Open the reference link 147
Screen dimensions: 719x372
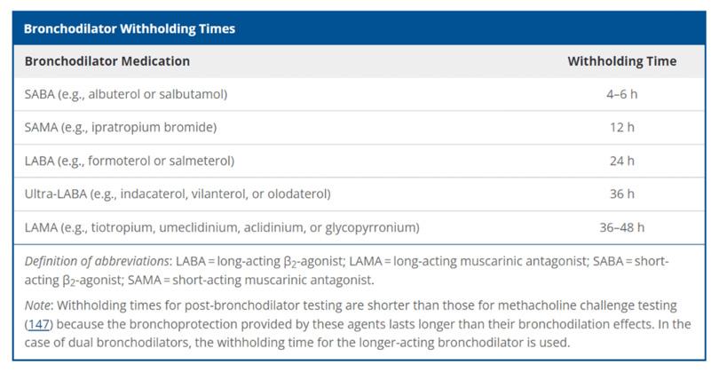(x=39, y=324)
